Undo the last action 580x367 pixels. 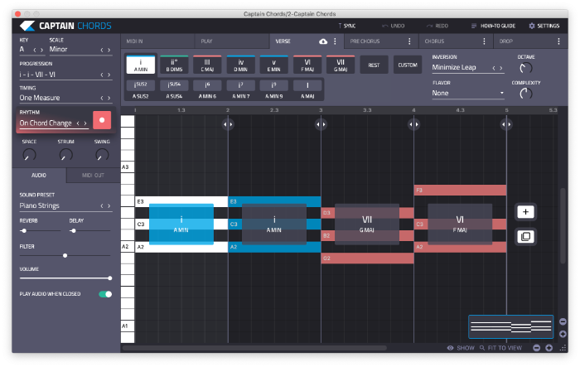pos(394,26)
